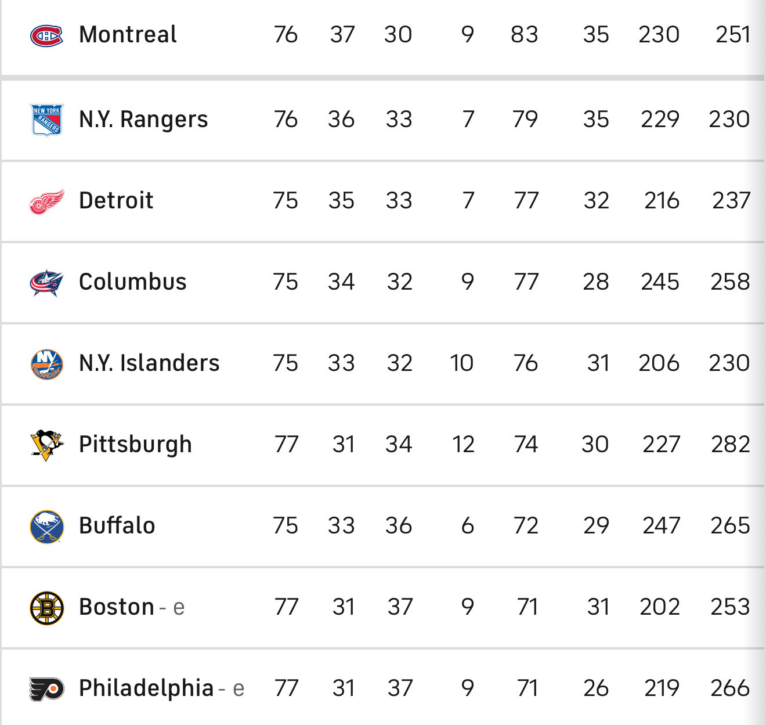Tap the Pittsburgh Penguins logo
The height and width of the screenshot is (725, 766).
(x=46, y=445)
